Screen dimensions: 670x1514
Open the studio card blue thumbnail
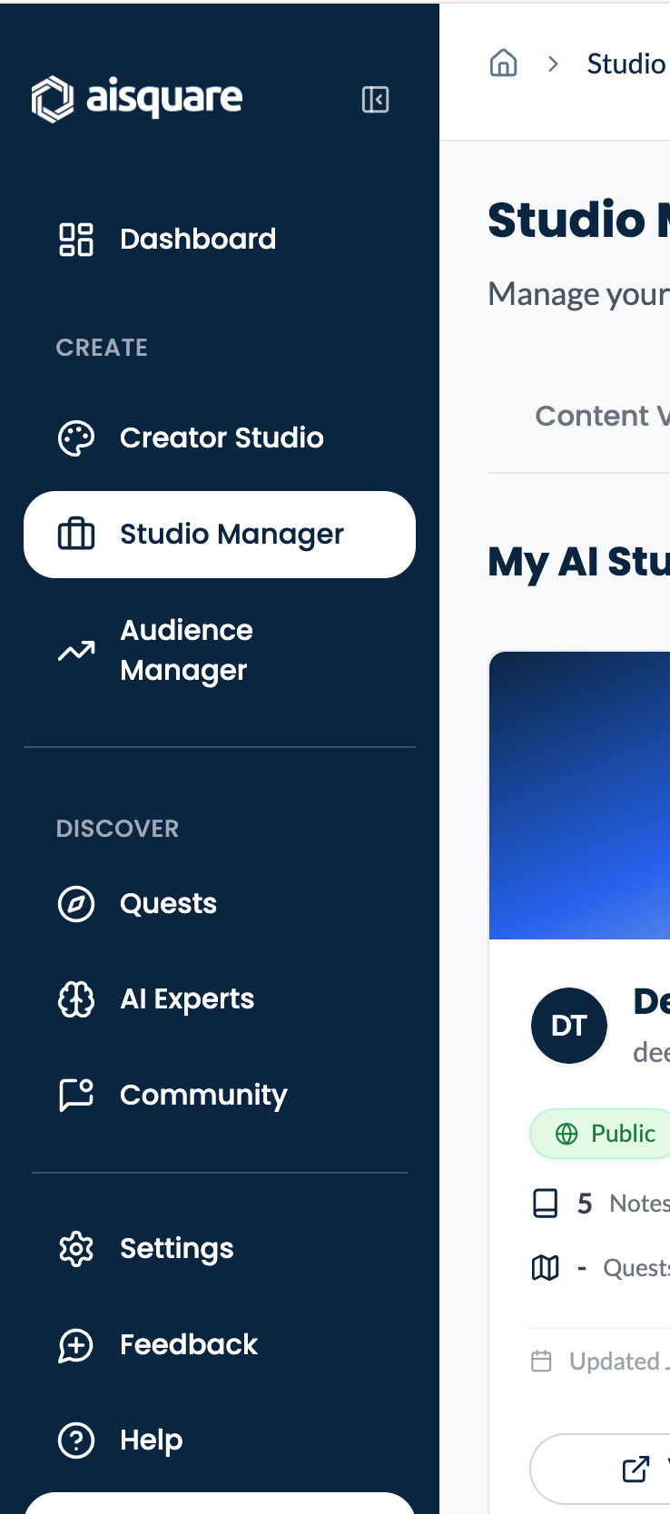pos(579,795)
